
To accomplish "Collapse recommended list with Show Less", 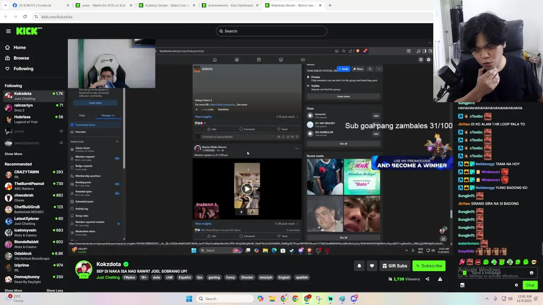I will [x=54, y=291].
